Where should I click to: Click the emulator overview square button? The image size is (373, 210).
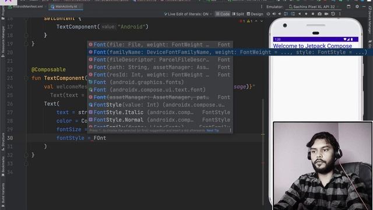313,14
